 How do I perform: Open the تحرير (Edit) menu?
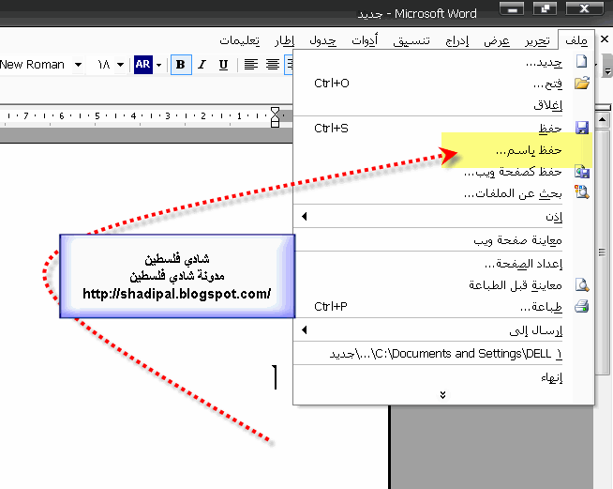(x=538, y=40)
